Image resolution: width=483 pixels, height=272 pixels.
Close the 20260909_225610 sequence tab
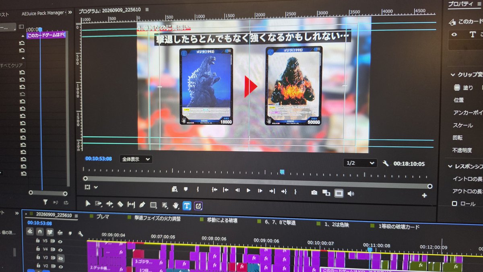click(26, 214)
